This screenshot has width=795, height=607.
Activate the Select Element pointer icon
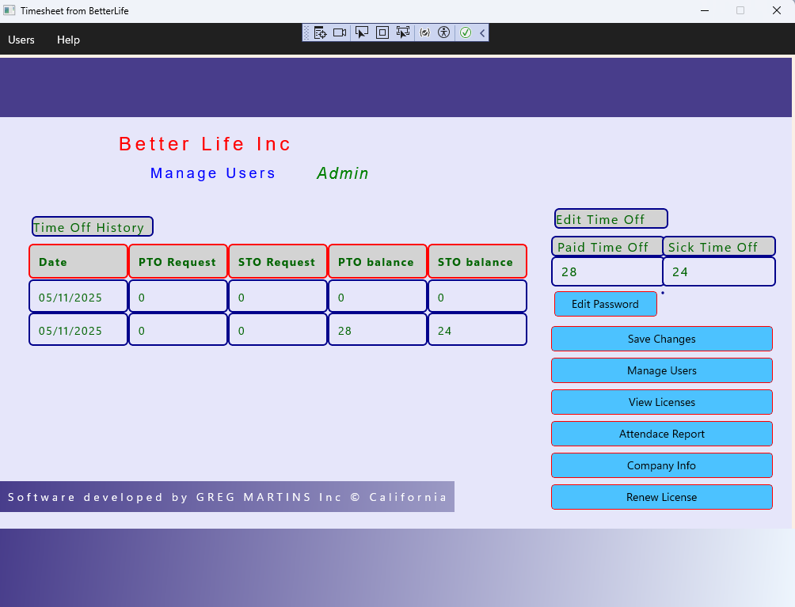point(362,32)
